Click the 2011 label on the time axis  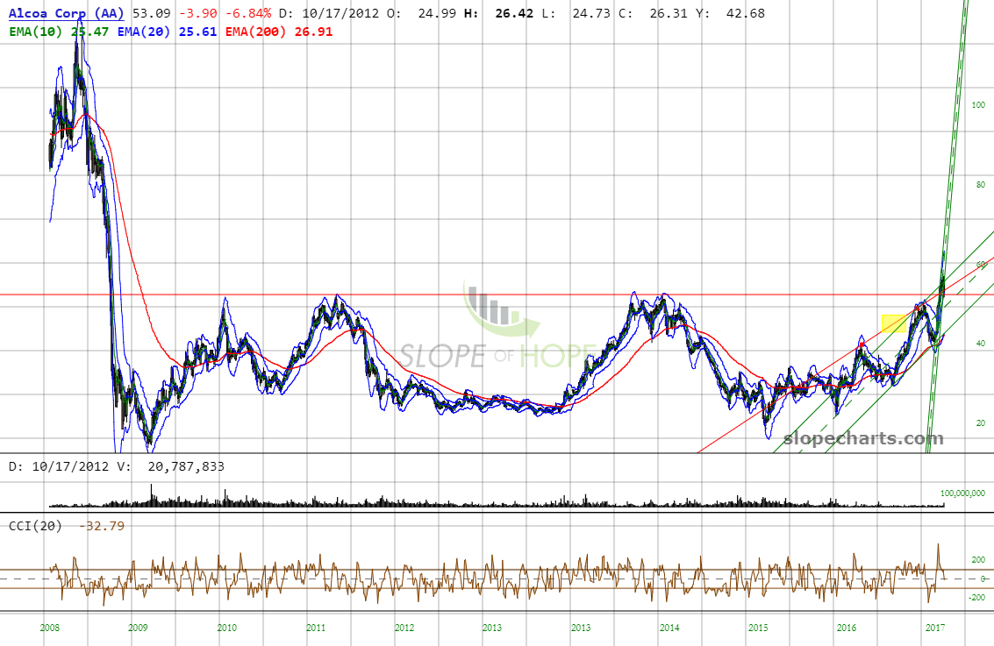coord(316,628)
